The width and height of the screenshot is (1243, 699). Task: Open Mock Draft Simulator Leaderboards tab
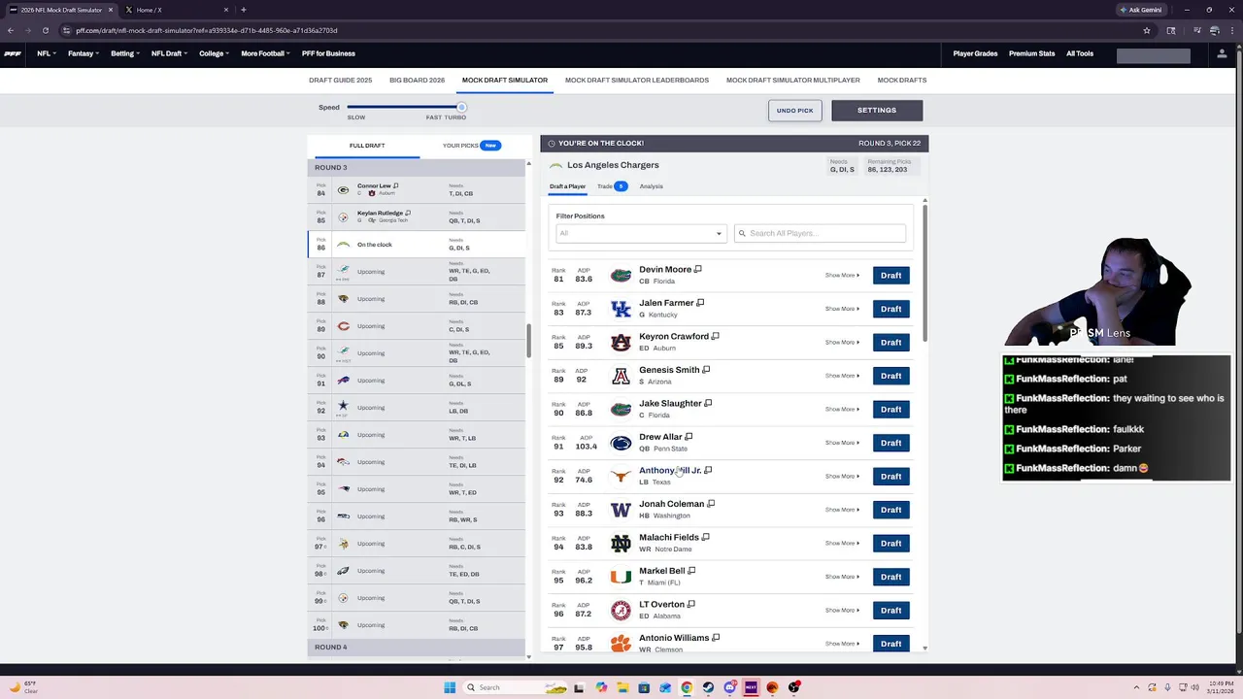point(637,81)
